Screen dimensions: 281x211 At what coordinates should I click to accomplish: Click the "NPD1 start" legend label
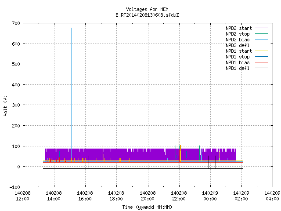(x=239, y=51)
